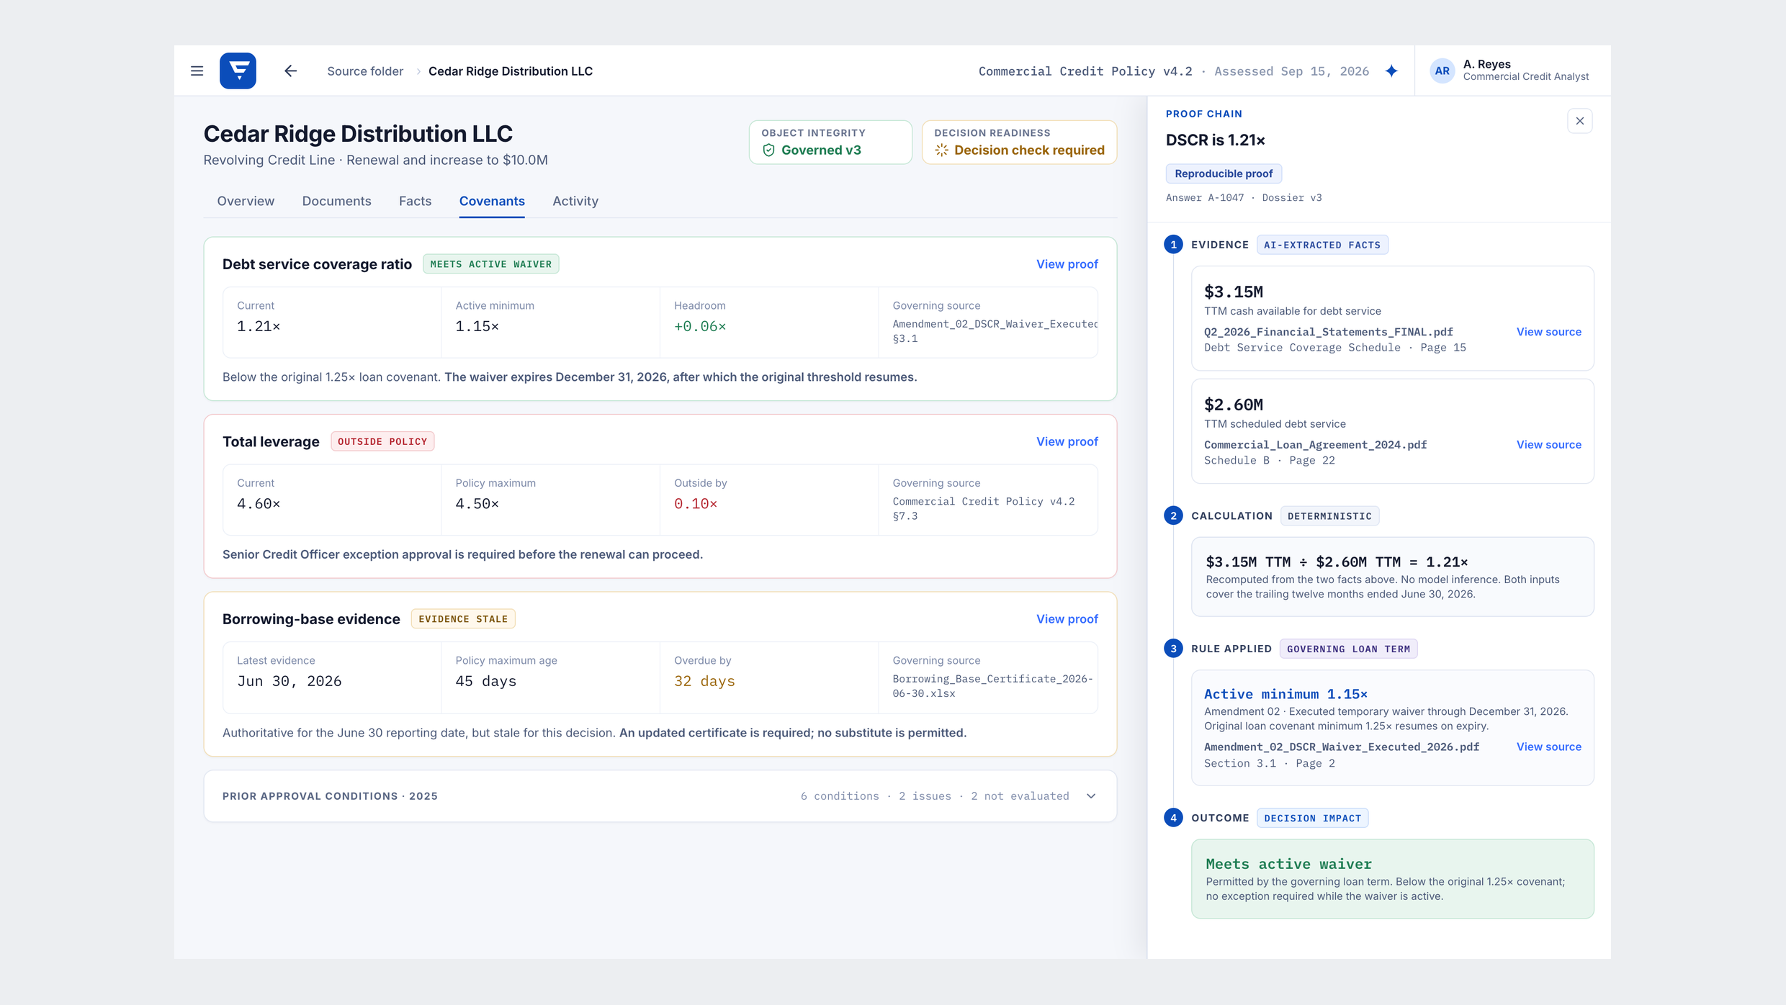Click the Borrowing_Base_Certificate governing source file

point(993,686)
